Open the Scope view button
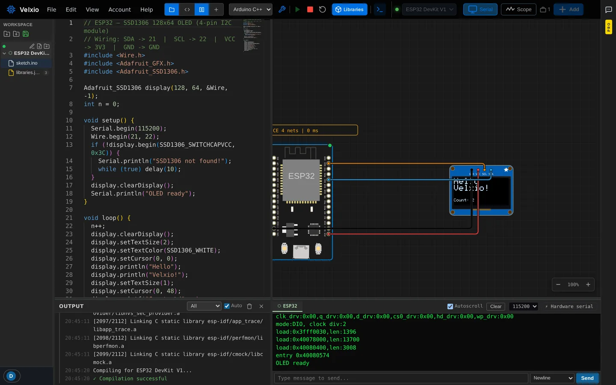Screen dimensions: 616x385 (x=518, y=9)
